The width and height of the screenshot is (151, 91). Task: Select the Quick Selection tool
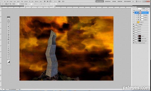[x=9, y=25]
